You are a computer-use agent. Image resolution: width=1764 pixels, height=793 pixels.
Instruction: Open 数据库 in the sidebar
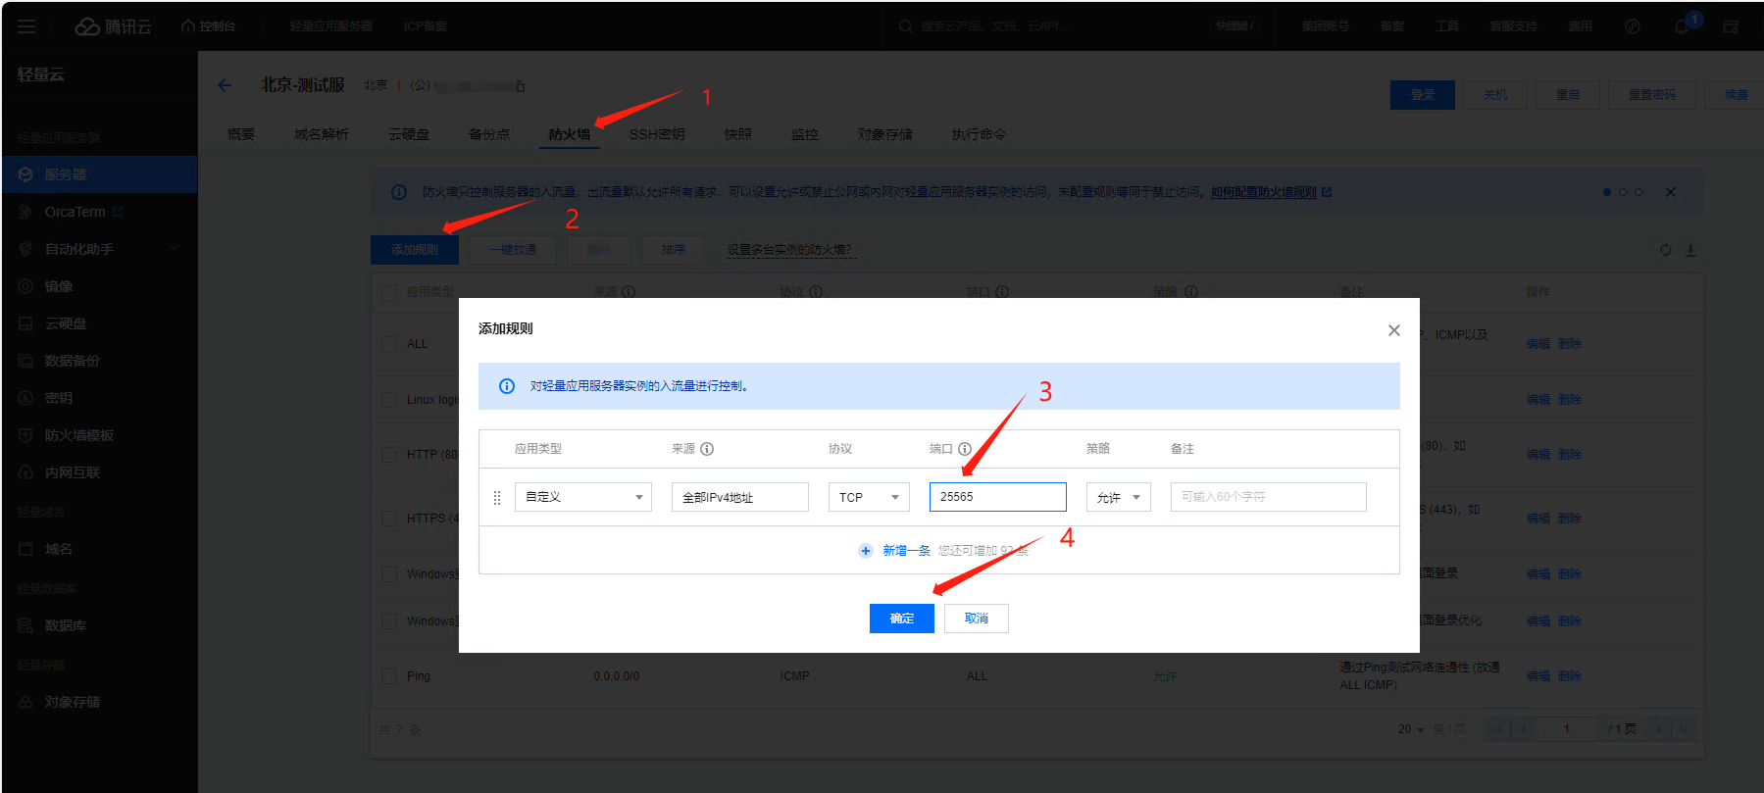point(66,625)
